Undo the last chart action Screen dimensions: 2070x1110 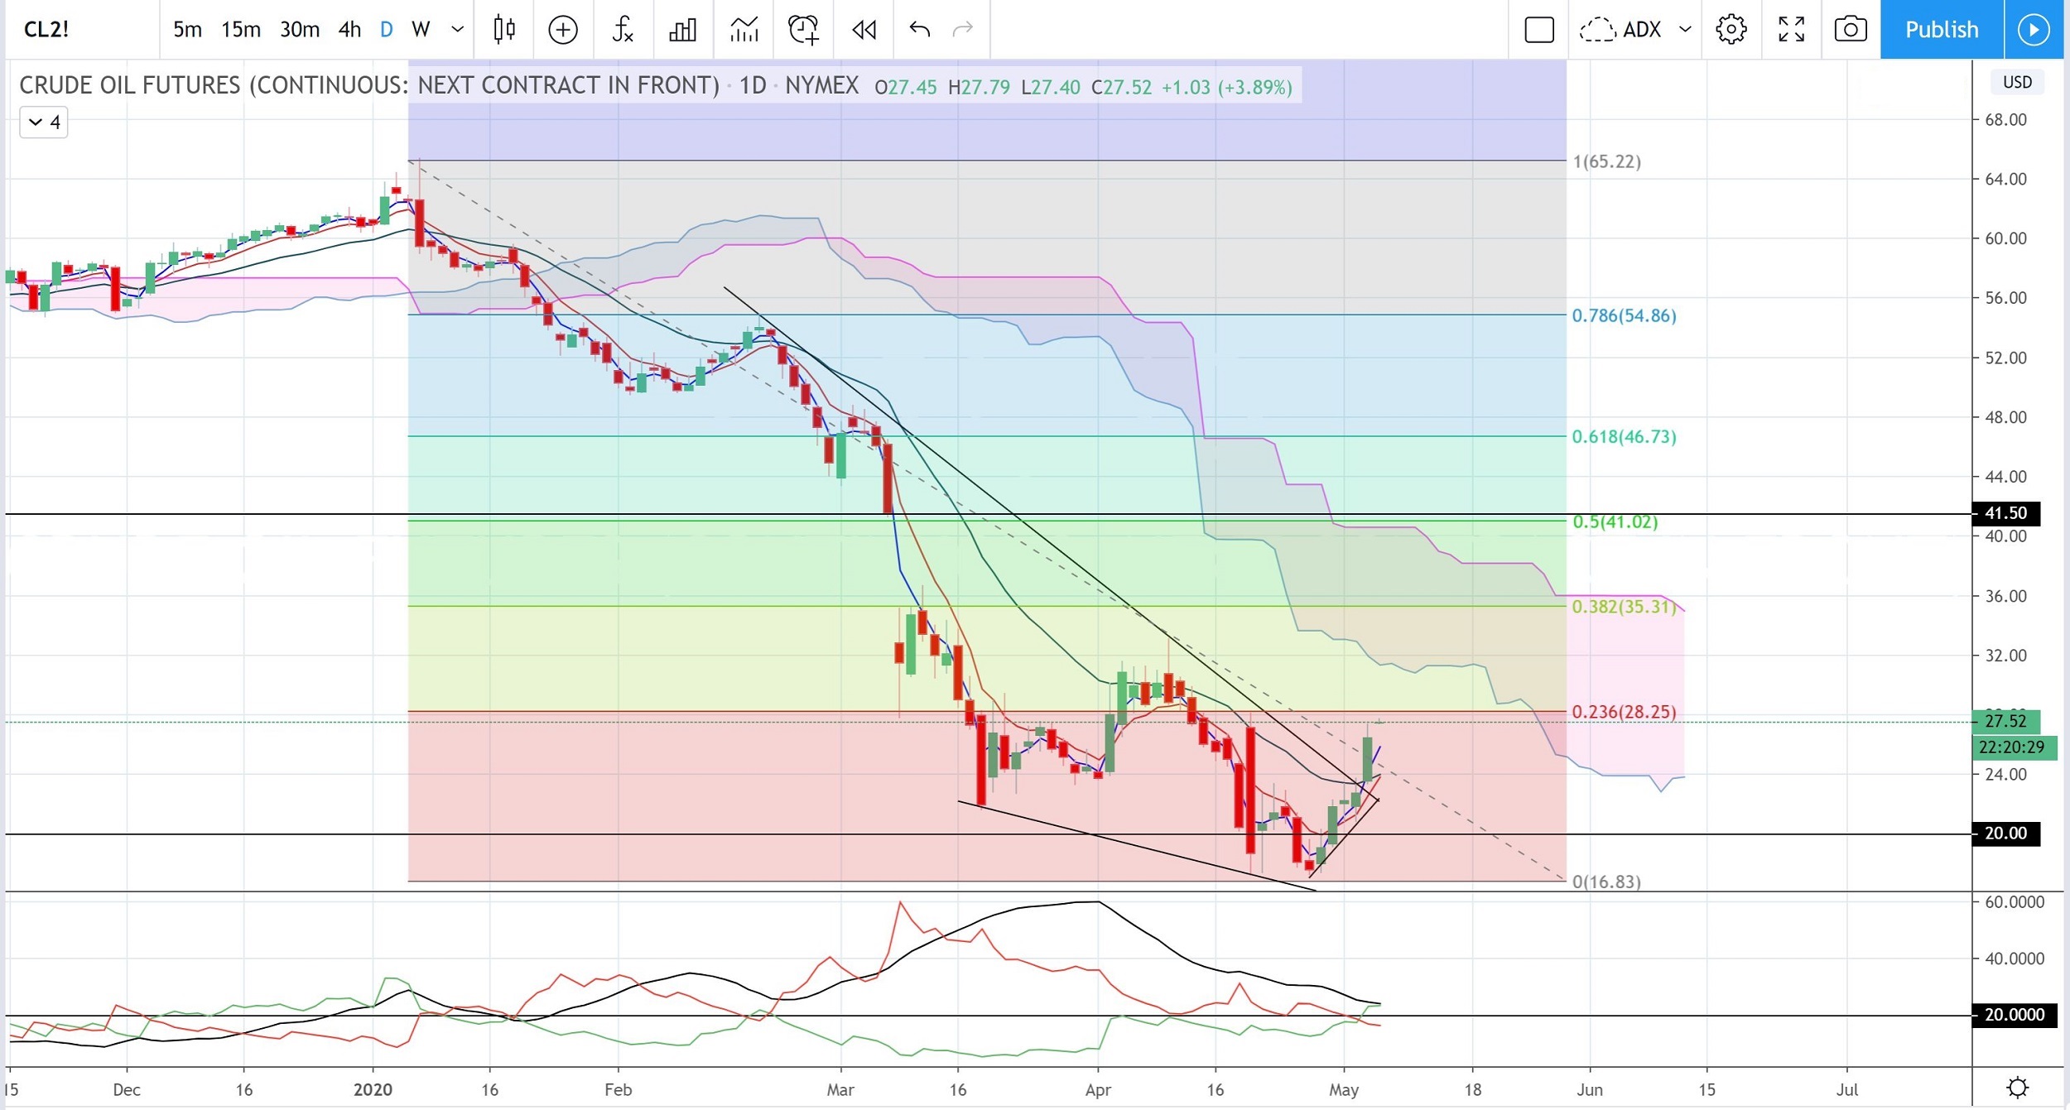pyautogui.click(x=919, y=30)
